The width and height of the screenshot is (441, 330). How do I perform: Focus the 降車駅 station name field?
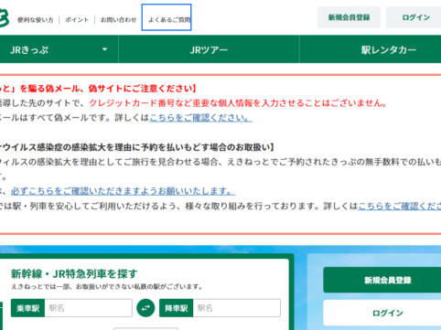[x=237, y=308]
